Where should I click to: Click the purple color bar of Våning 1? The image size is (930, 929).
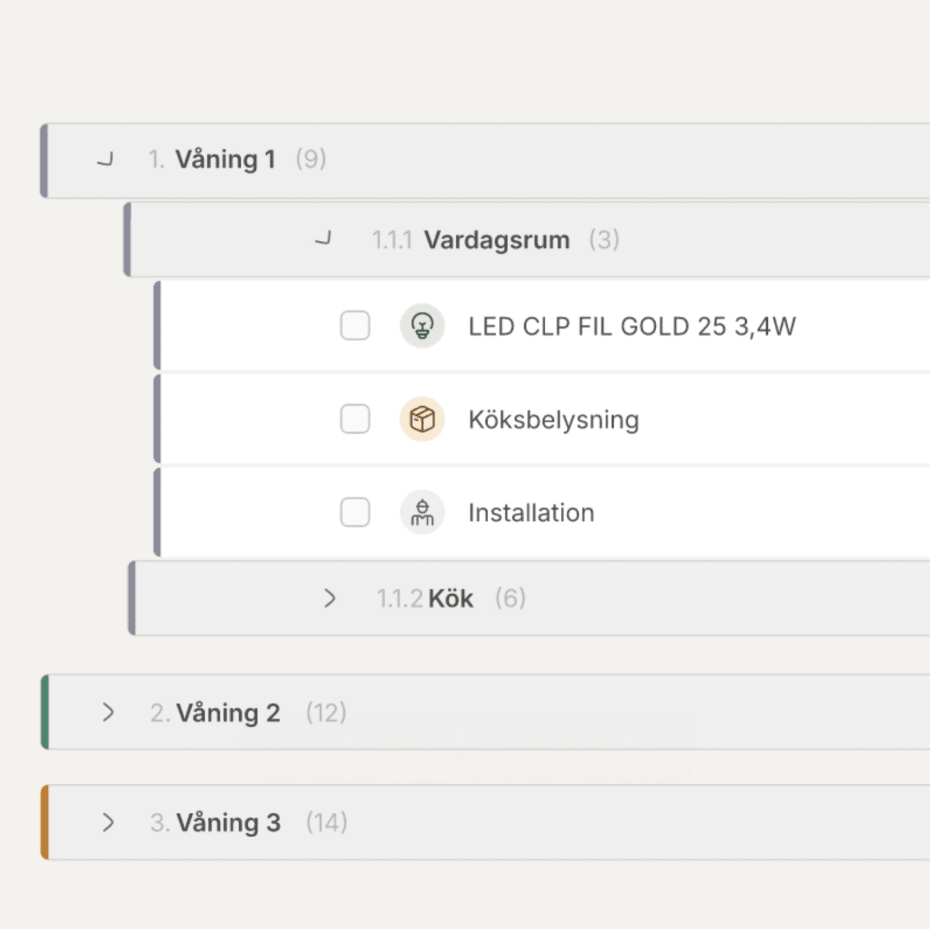44,160
